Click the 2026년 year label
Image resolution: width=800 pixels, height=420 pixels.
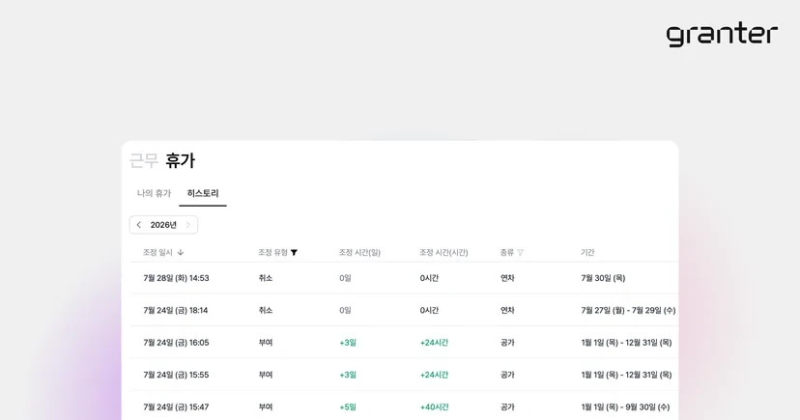coord(163,225)
